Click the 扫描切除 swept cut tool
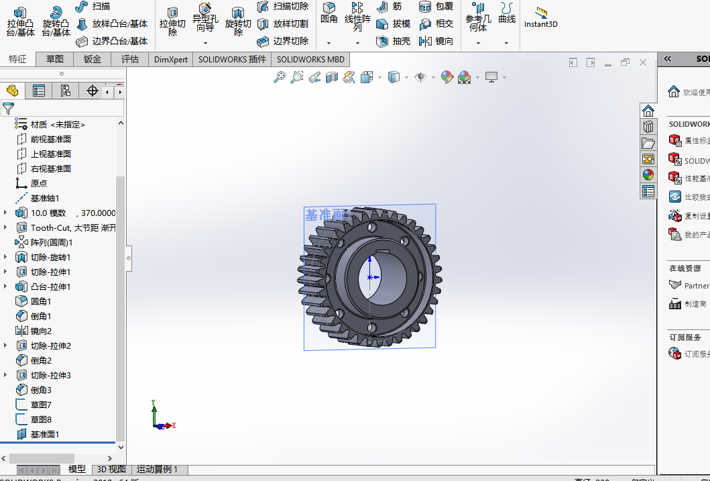The height and width of the screenshot is (481, 710). point(282,6)
